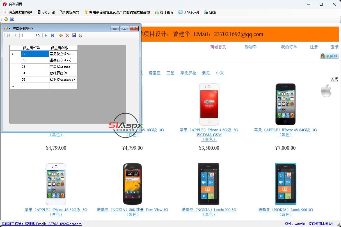Filter products by the 中兴 brand link
The height and width of the screenshot is (227, 341).
[x=220, y=73]
